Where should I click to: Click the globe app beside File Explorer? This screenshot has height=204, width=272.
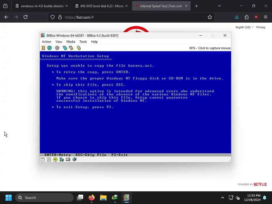pyautogui.click(x=115, y=198)
